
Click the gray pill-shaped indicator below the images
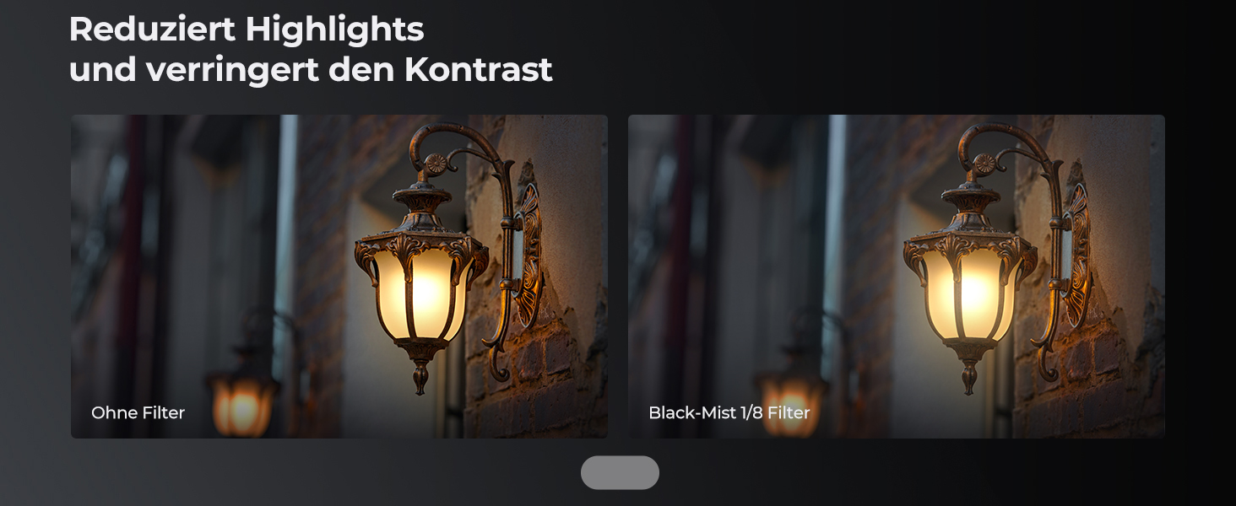coord(620,472)
